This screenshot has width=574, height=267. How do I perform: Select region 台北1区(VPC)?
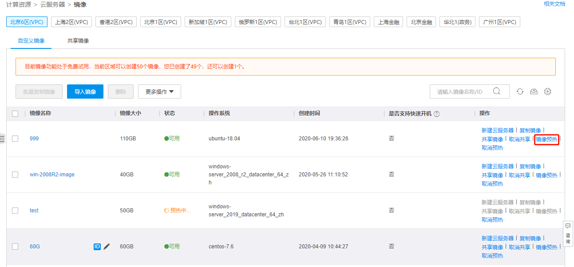[305, 22]
